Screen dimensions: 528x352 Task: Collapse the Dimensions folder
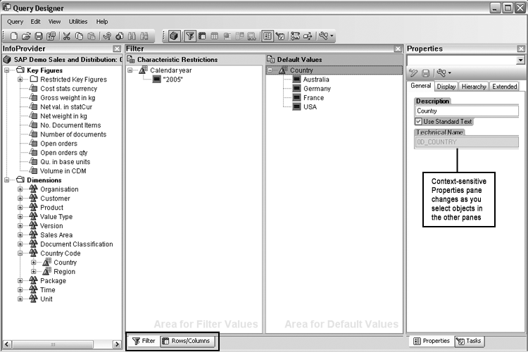click(x=7, y=180)
